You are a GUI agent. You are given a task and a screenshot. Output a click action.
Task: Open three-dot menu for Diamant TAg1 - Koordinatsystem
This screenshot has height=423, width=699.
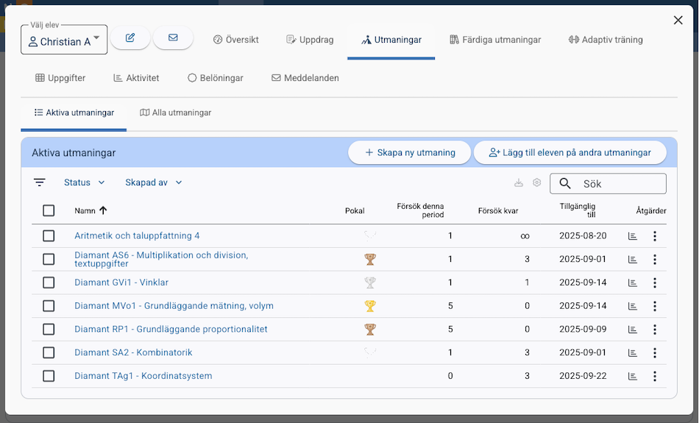(x=654, y=376)
